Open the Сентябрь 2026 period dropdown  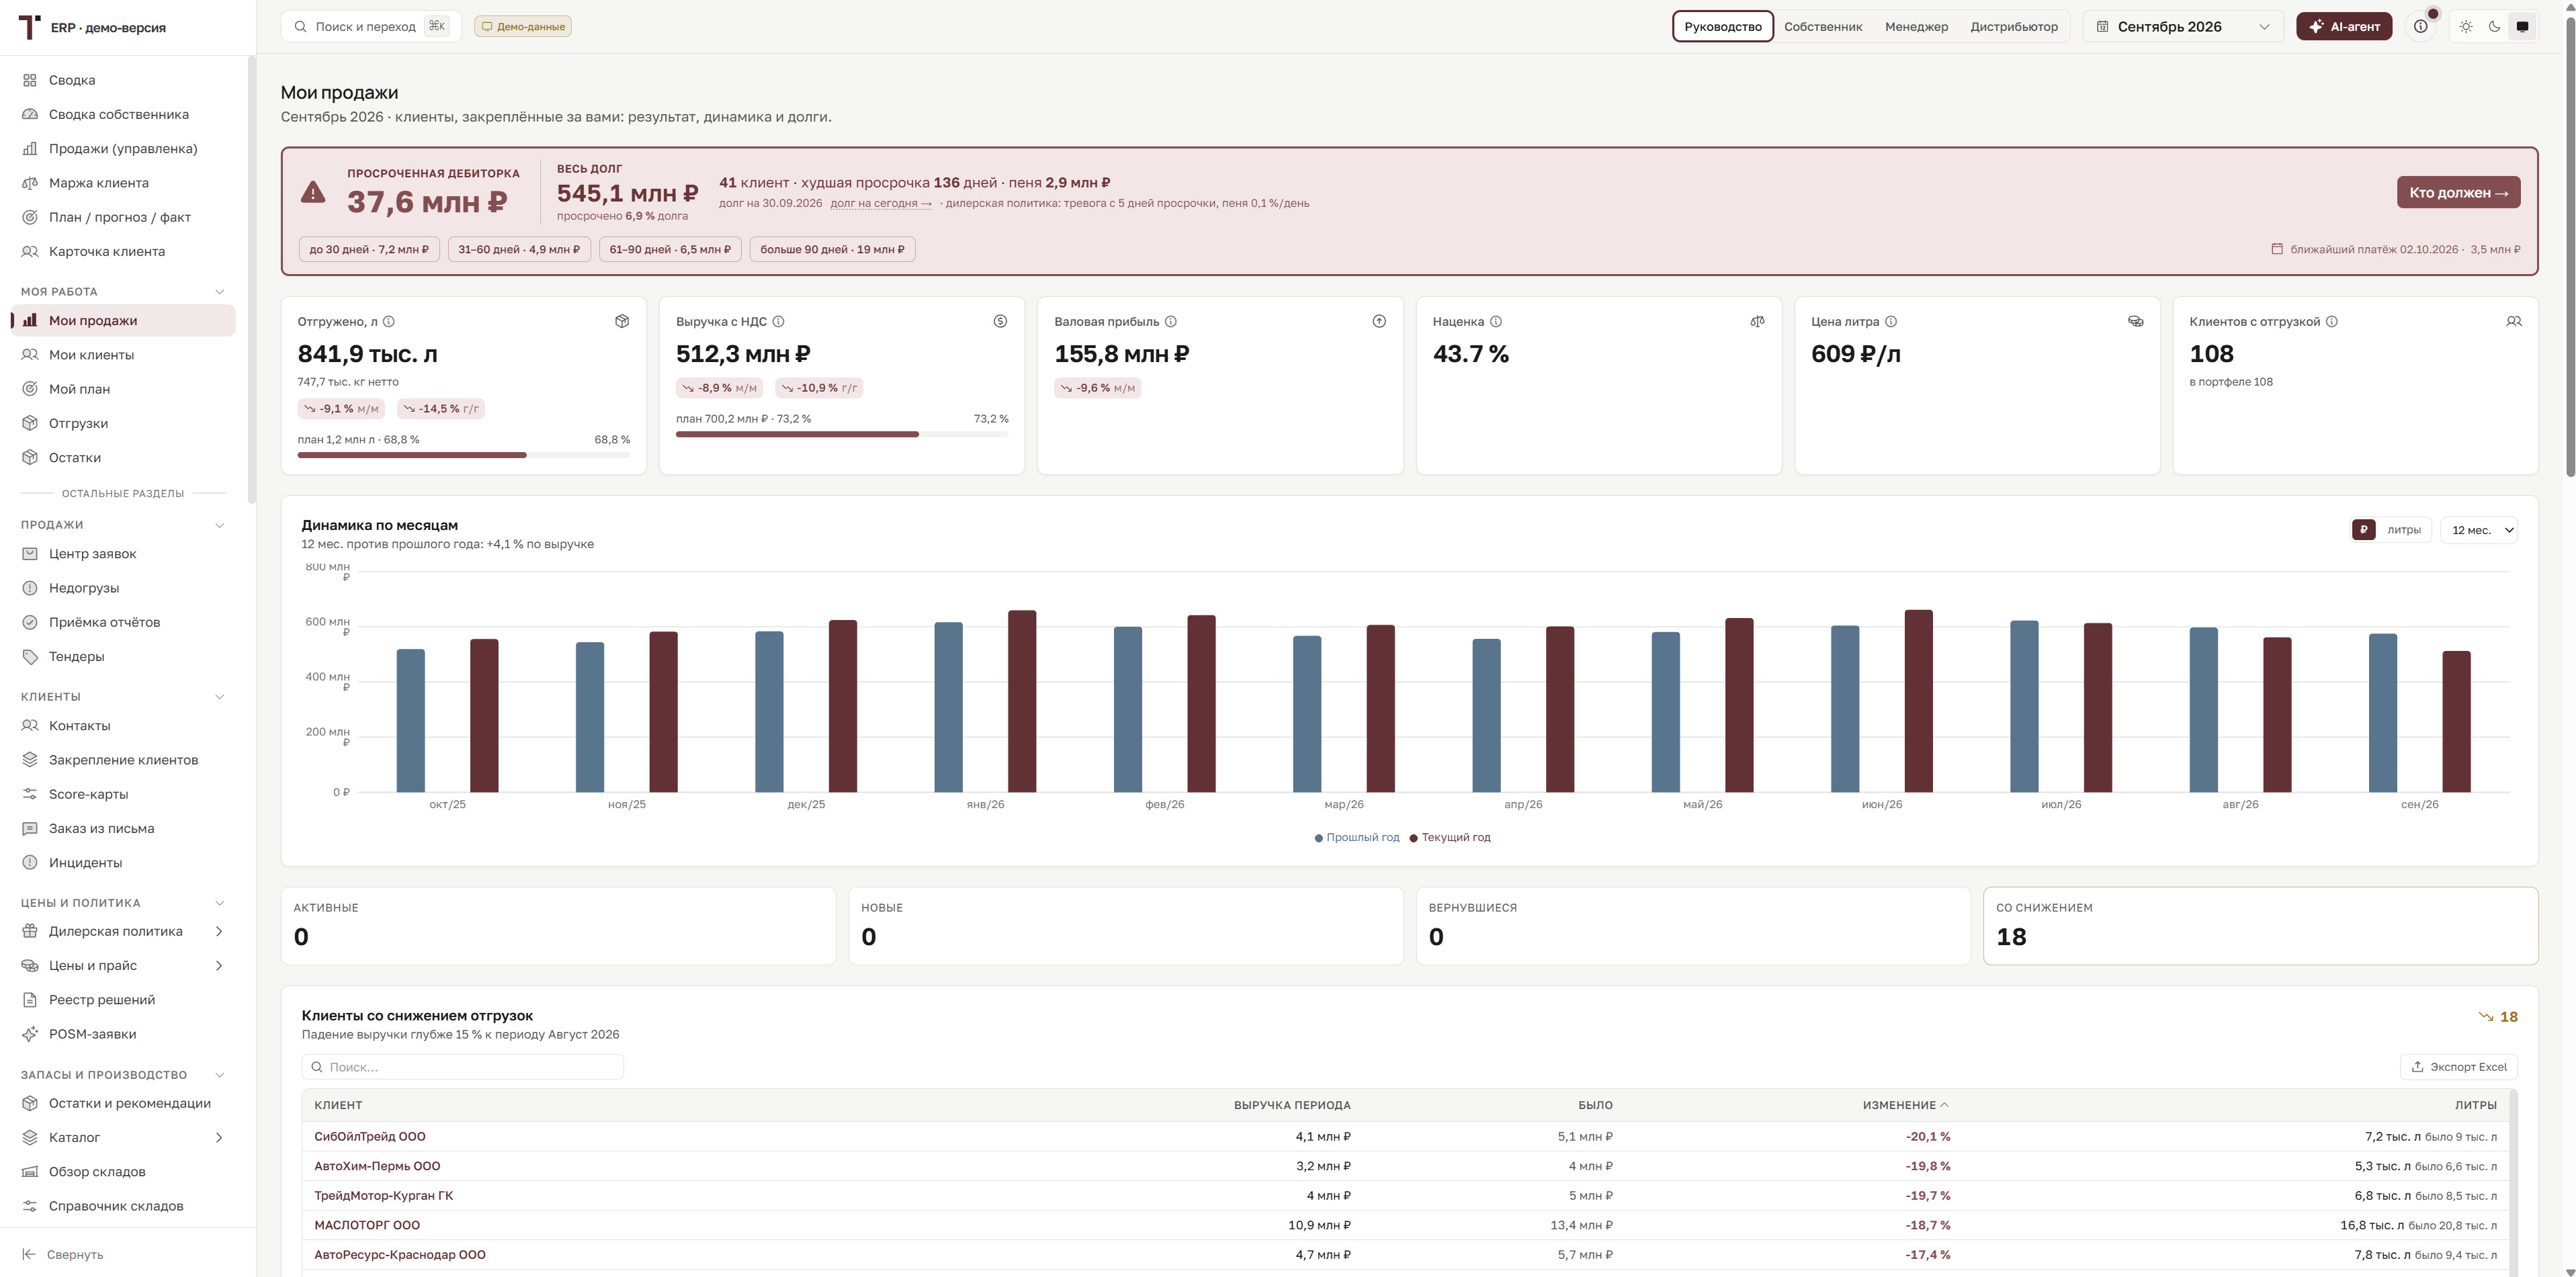click(x=2183, y=26)
